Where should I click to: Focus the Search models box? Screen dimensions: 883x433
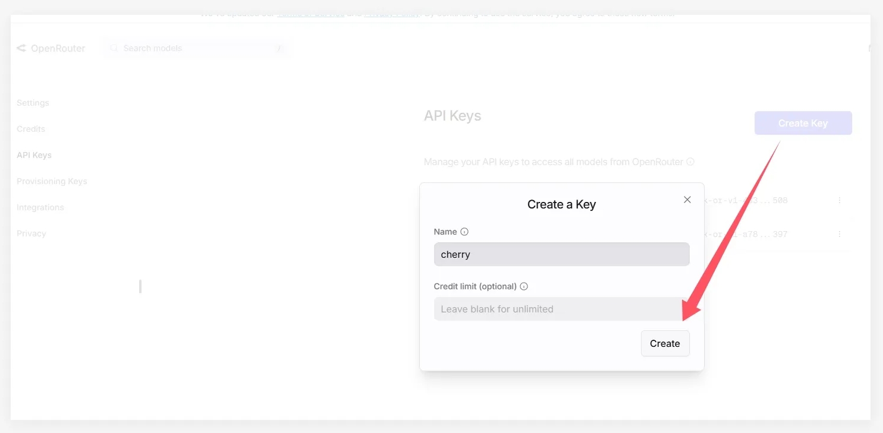coord(190,48)
